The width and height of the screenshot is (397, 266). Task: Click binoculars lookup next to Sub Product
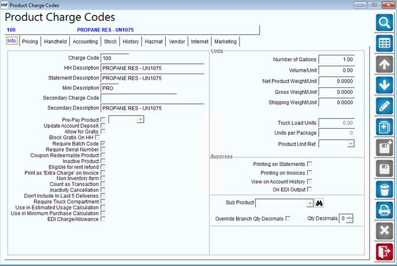tap(319, 203)
